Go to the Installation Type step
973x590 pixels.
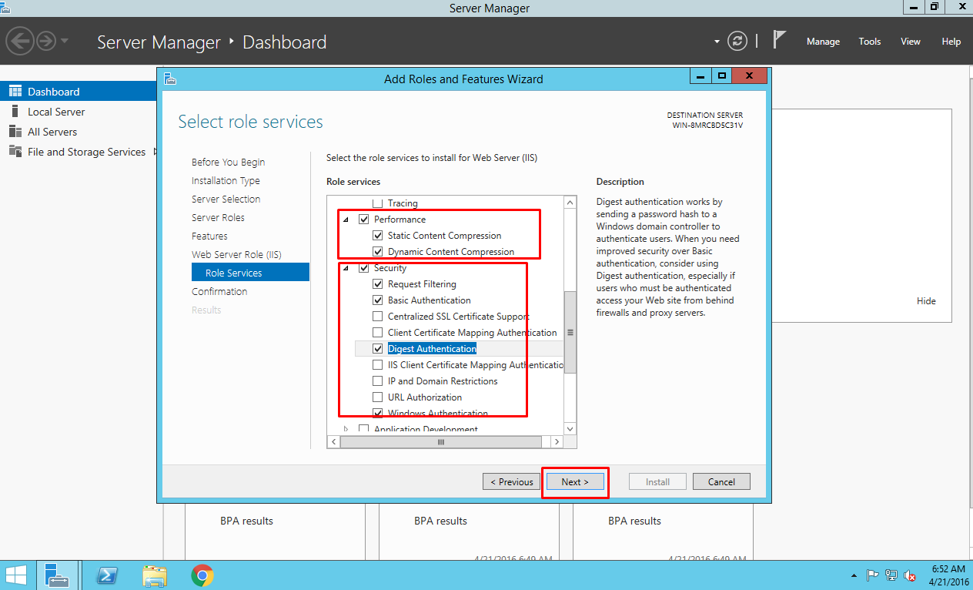point(226,180)
